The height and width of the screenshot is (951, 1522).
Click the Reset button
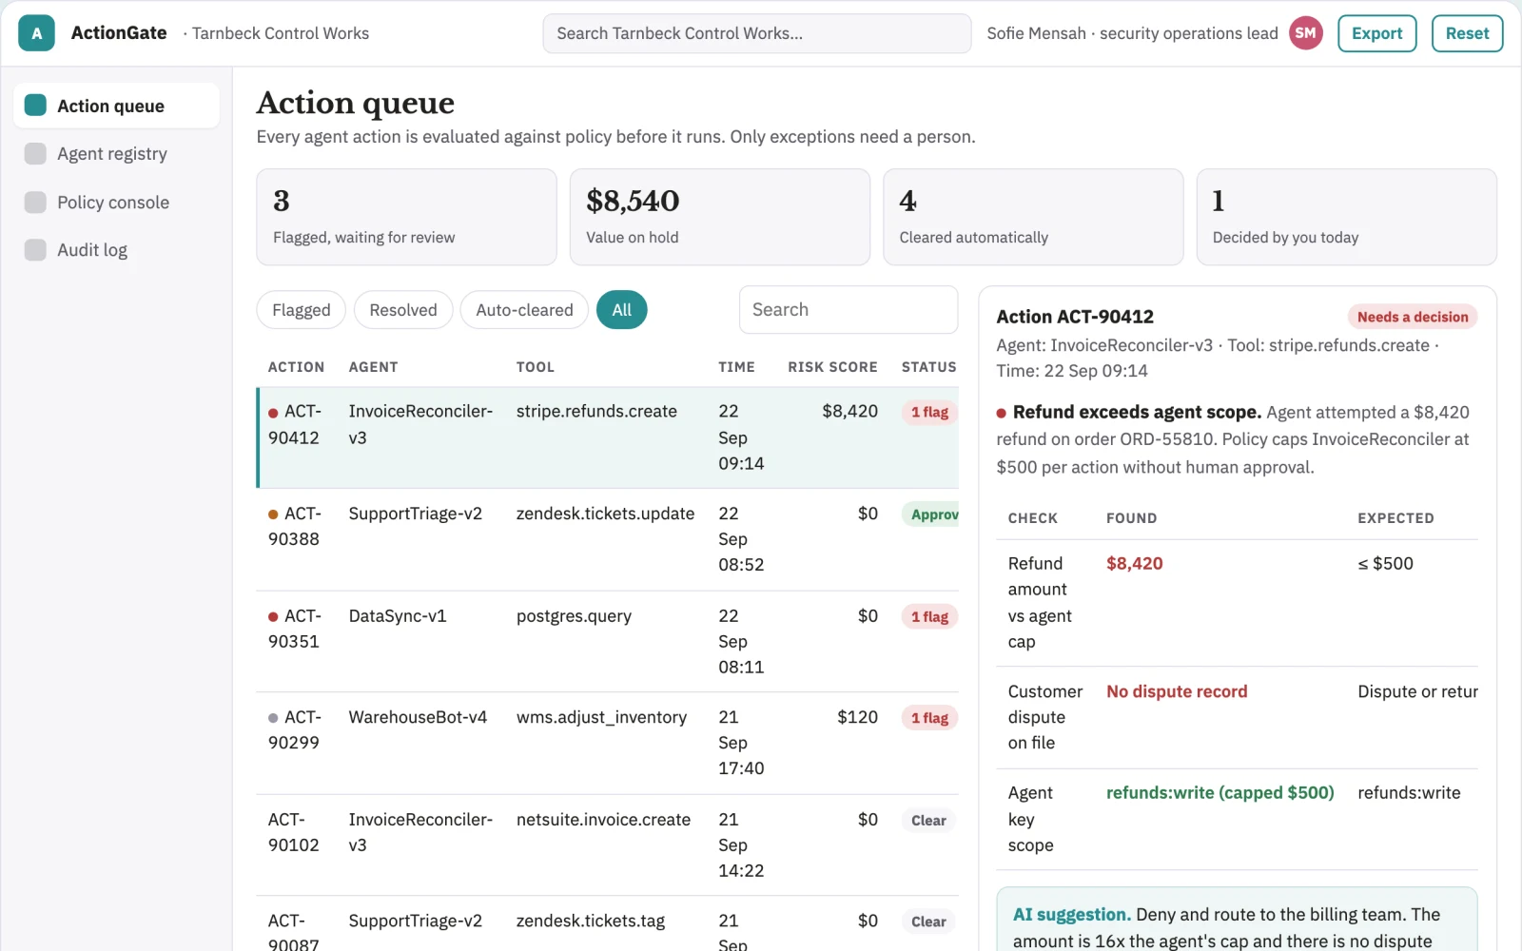click(x=1467, y=33)
